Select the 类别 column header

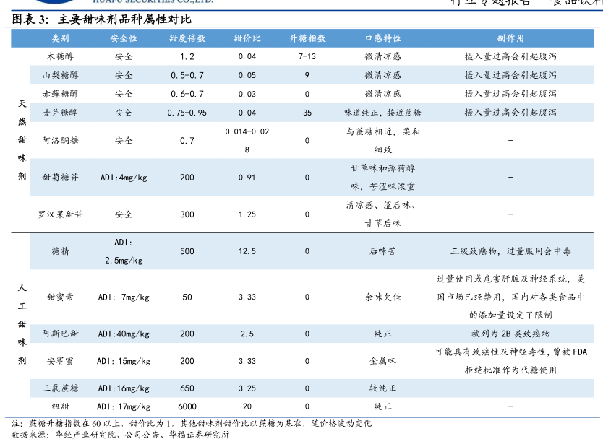pyautogui.click(x=61, y=38)
